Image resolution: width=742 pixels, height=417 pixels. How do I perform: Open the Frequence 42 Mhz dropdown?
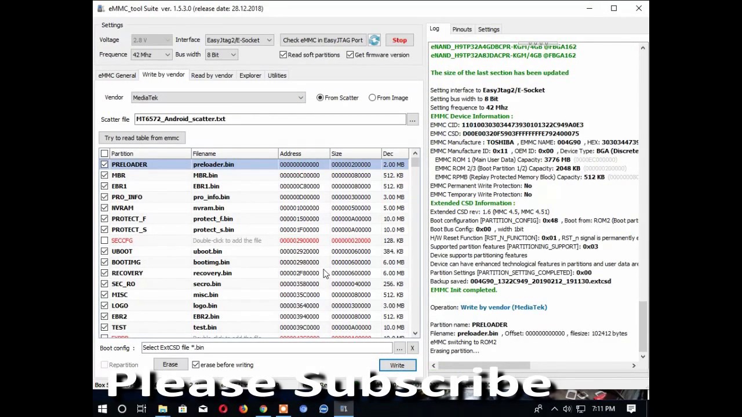click(151, 54)
